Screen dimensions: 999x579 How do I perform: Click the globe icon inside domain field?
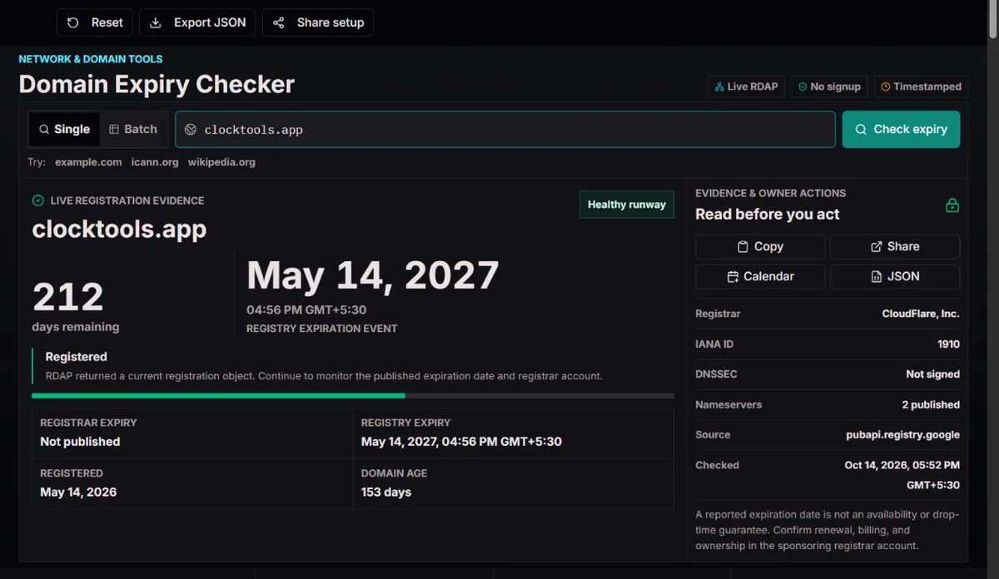coord(191,130)
